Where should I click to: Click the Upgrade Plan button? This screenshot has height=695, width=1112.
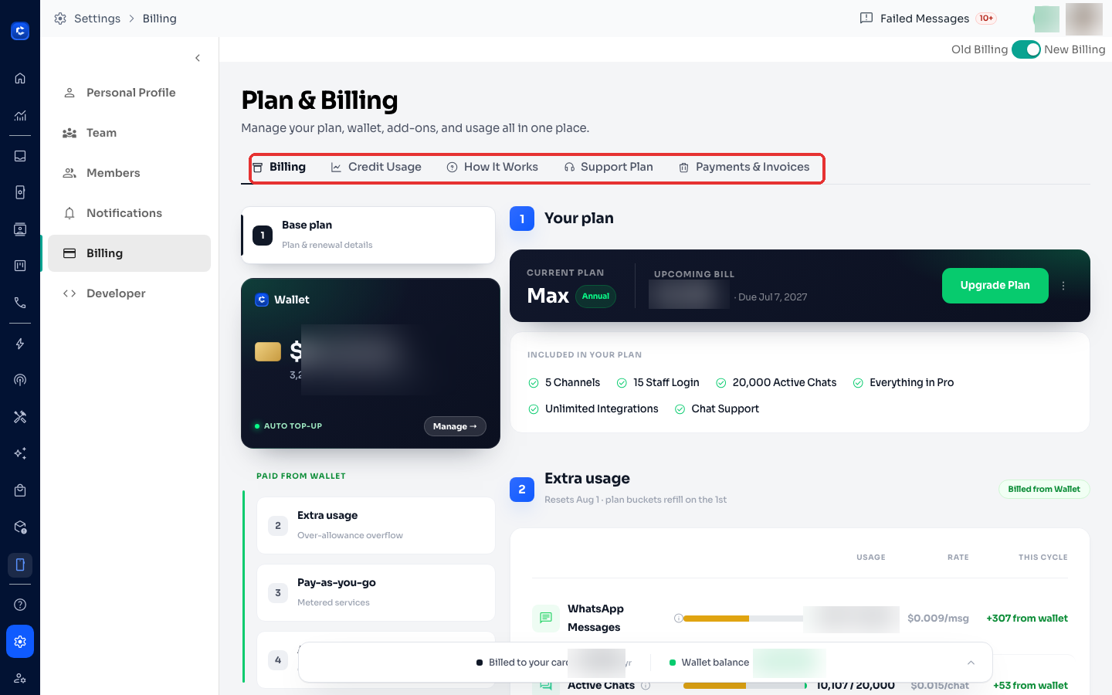[995, 286]
